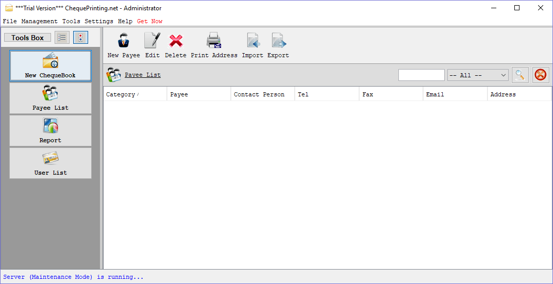Viewport: 553px width, 284px height.
Task: Switch Tools Box to icon view button
Action: tap(81, 38)
